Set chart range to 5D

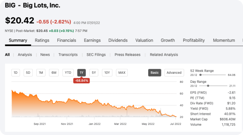28,73
